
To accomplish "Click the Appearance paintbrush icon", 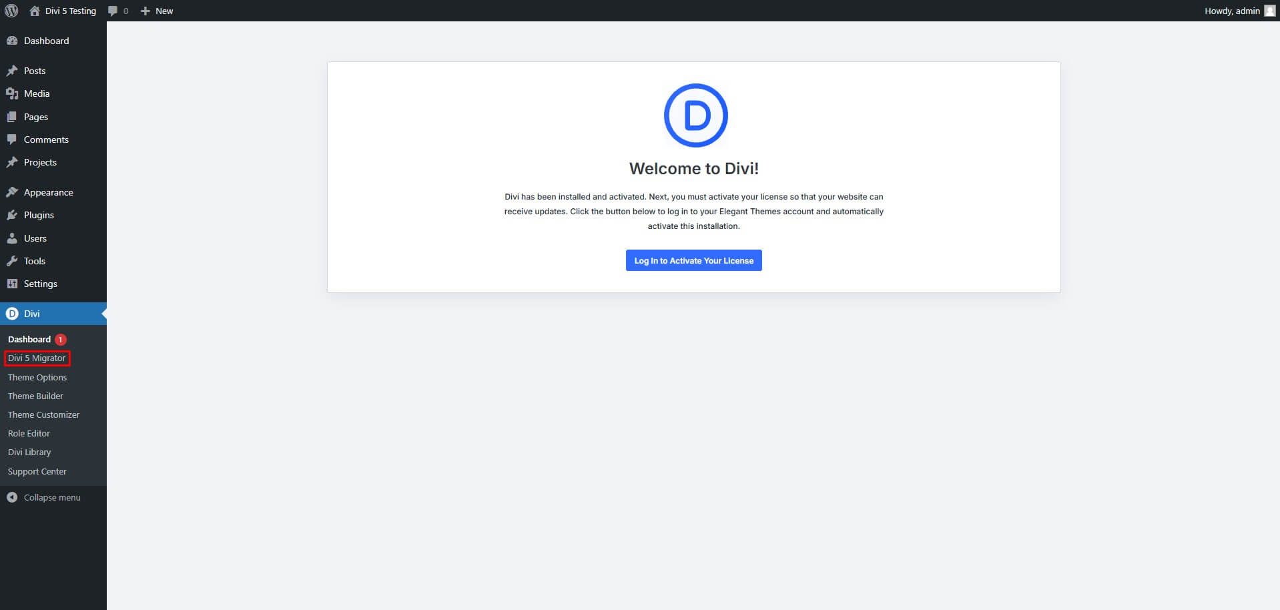I will coord(12,192).
